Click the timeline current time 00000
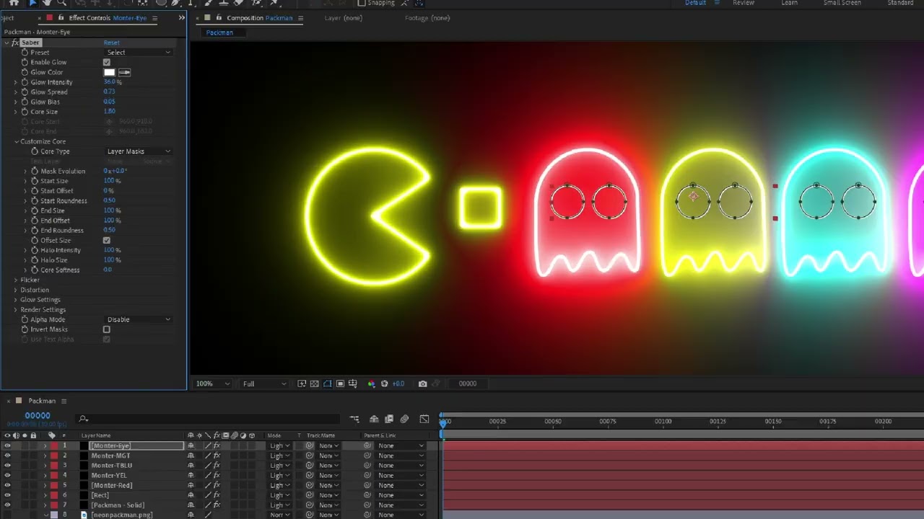 point(38,415)
